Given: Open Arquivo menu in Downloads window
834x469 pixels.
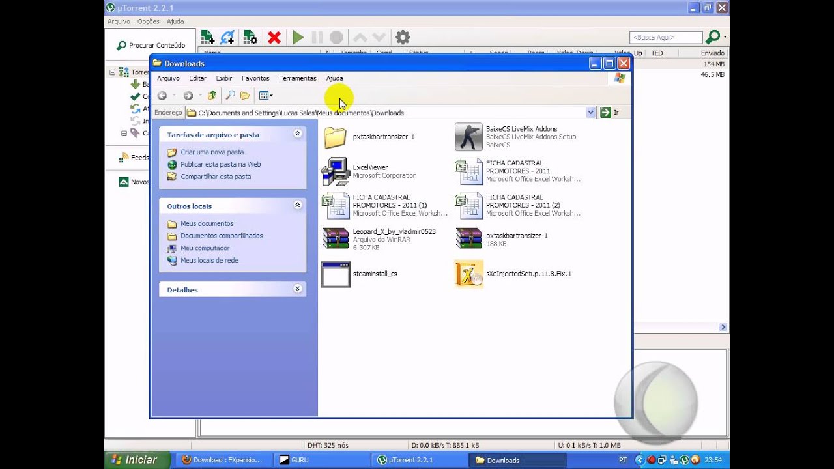Looking at the screenshot, I should tap(168, 78).
